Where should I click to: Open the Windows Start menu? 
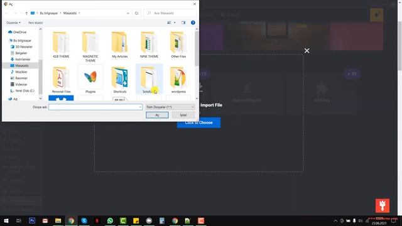(6, 220)
